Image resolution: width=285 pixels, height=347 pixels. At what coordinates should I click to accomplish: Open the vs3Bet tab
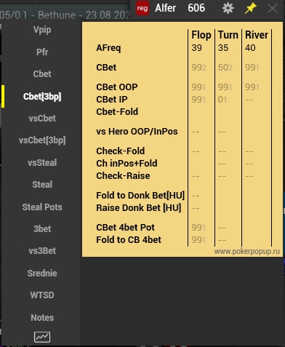click(x=42, y=251)
